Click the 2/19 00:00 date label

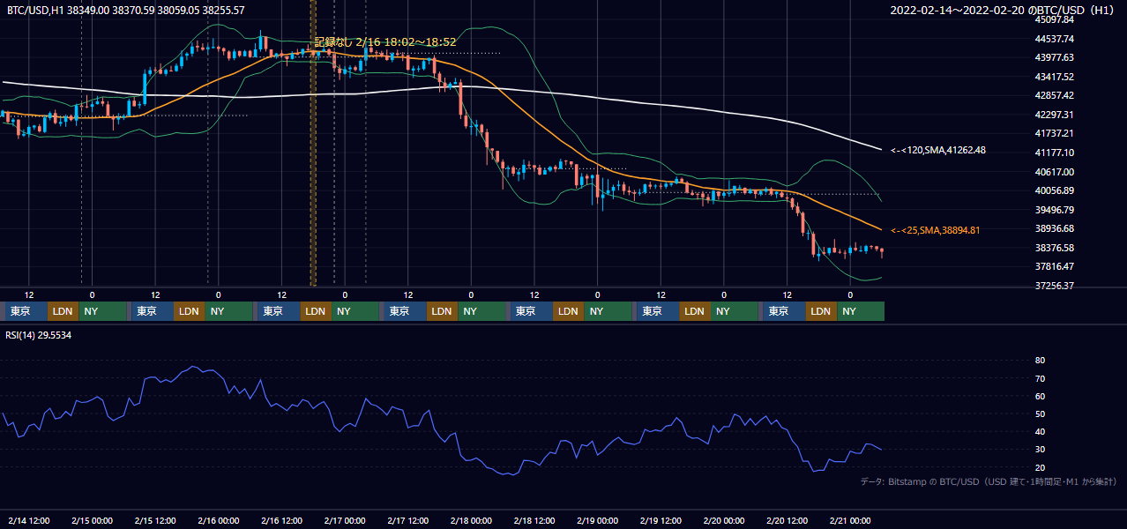598,520
